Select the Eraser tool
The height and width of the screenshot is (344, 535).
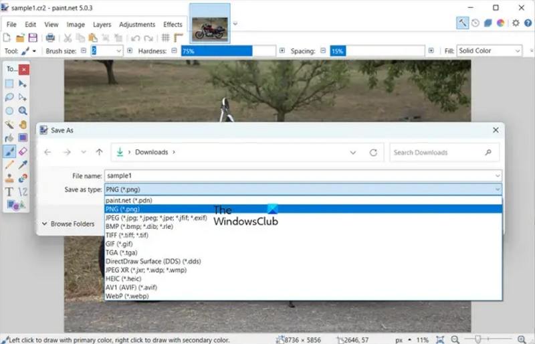[23, 151]
